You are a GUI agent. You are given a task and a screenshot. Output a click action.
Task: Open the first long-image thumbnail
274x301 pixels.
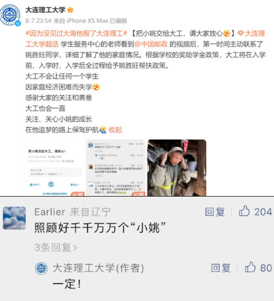(55, 168)
